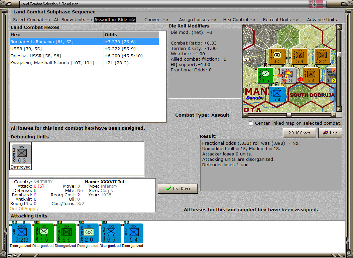Click the map horizontal scrollbar thumb
353x258 pixels.
(x=289, y=115)
